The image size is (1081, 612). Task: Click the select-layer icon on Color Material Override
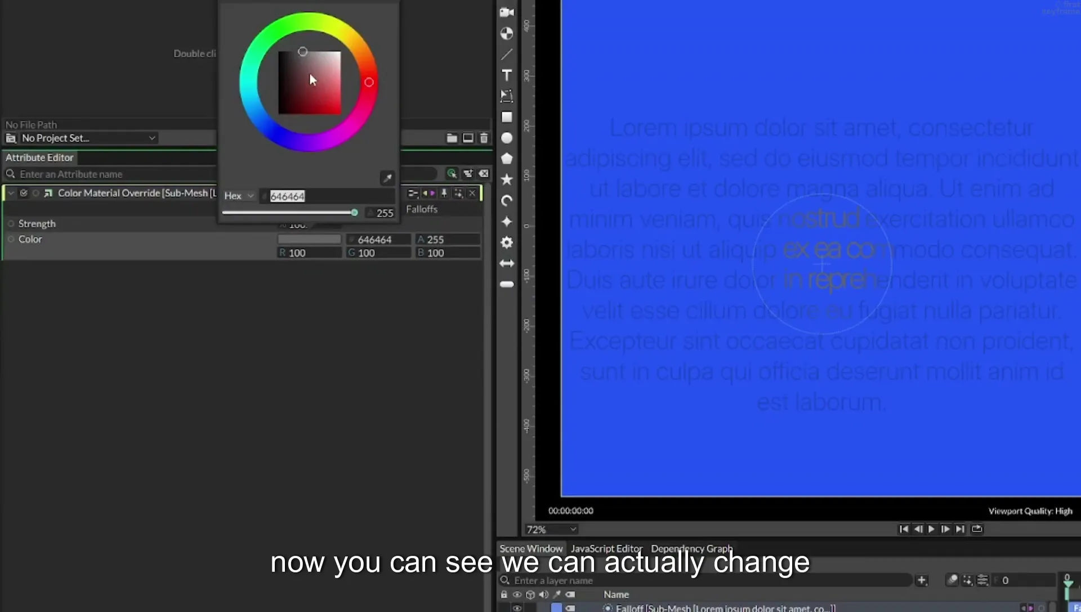click(459, 193)
